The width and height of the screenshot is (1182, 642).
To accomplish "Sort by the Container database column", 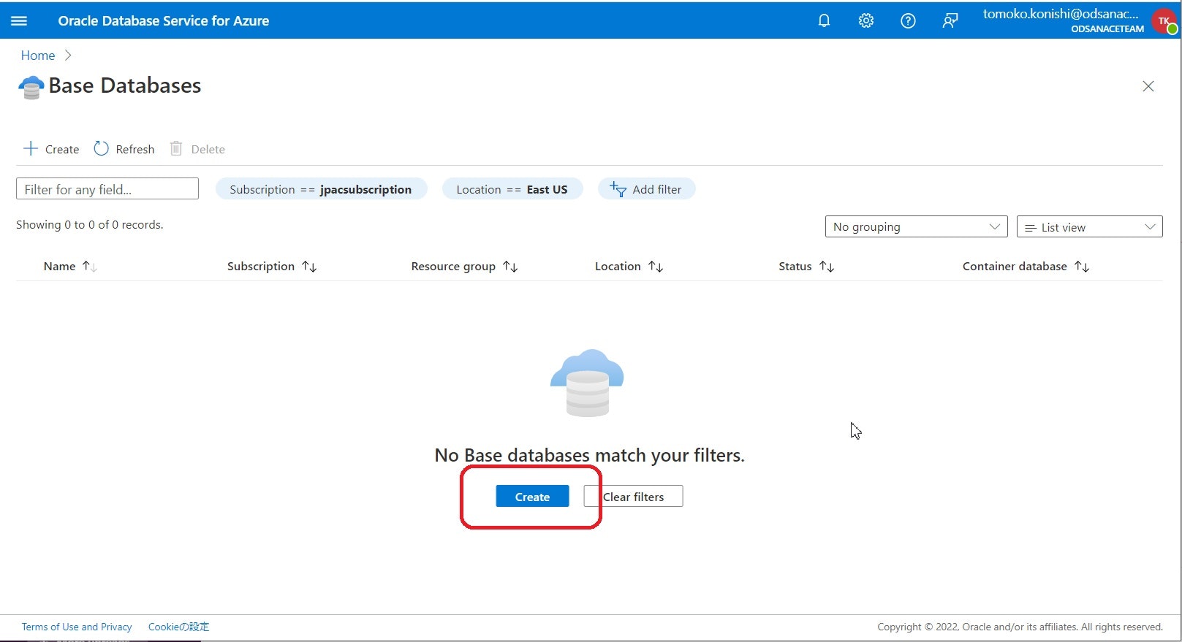I will pos(1026,267).
